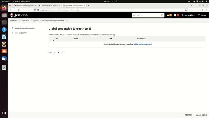Open the clock and calendar in top bar

click(x=108, y=1)
